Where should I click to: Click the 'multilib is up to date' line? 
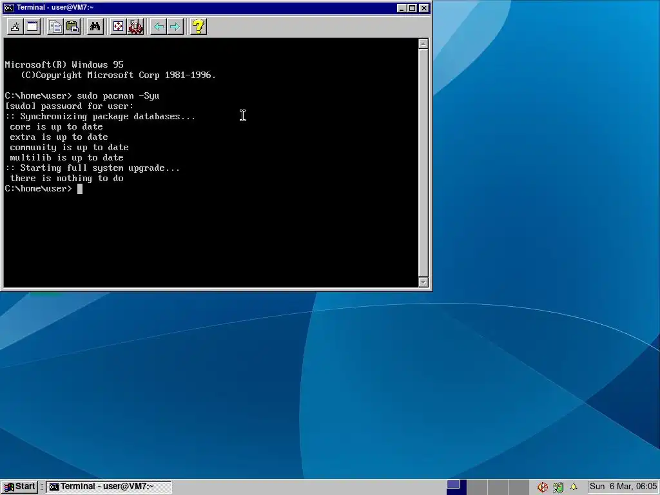point(67,158)
